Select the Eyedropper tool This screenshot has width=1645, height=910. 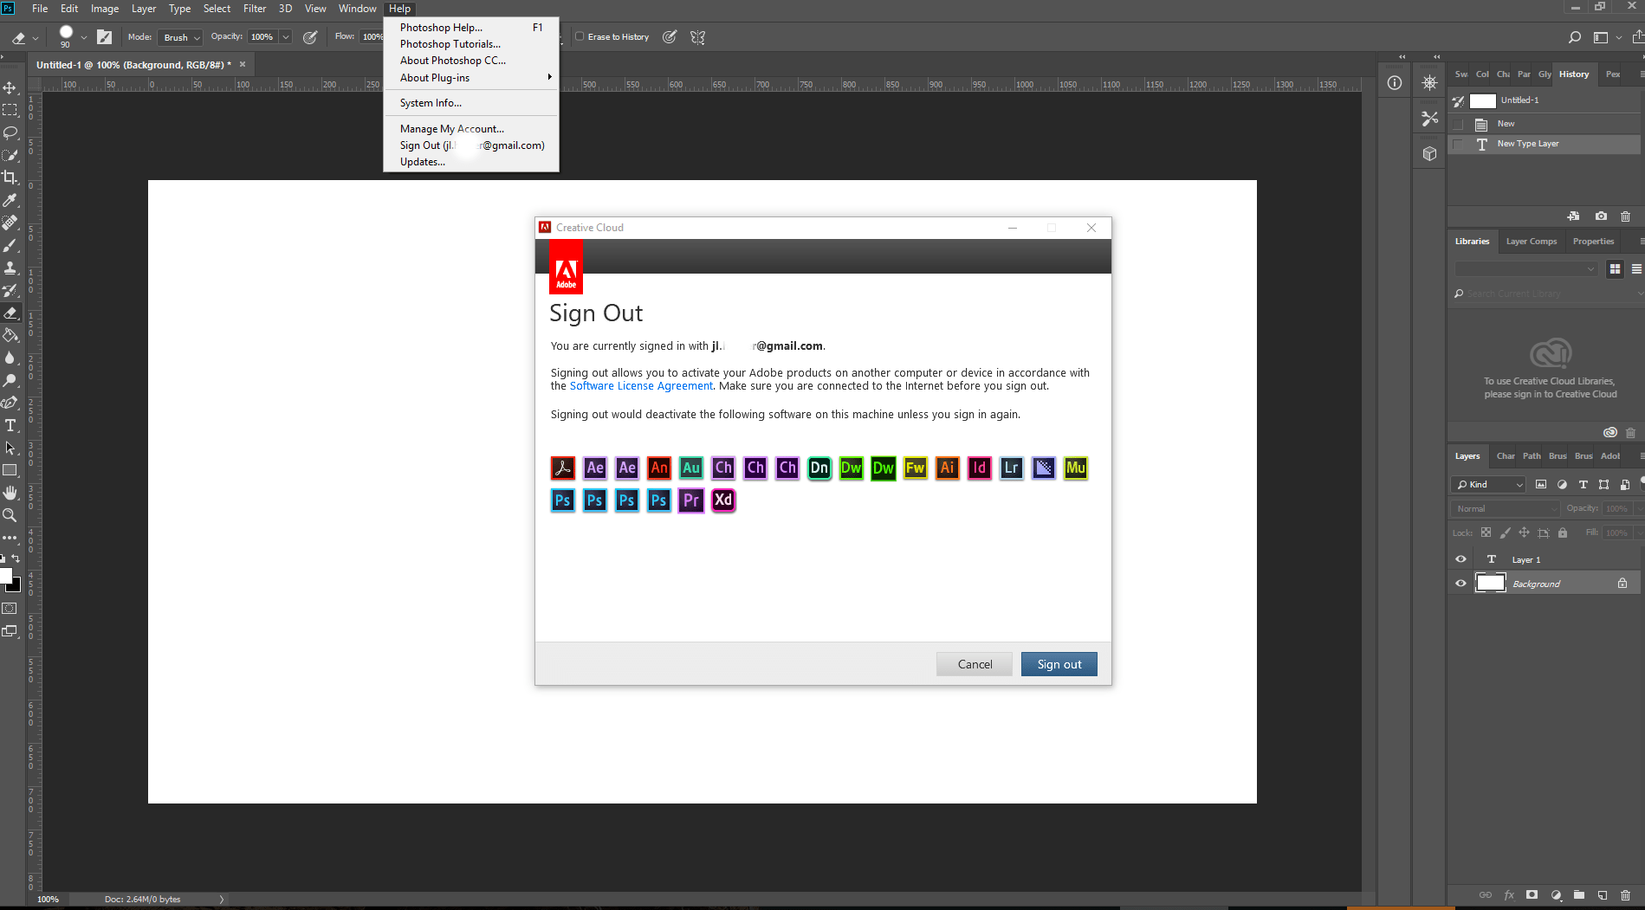tap(10, 200)
